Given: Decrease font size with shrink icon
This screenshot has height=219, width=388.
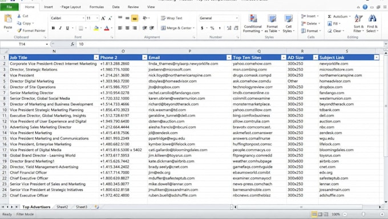Looking at the screenshot, I should tap(110, 18).
